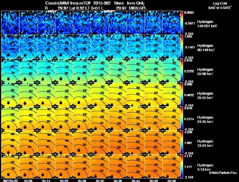Click the 1.087 colorbar midpoint value
This screenshot has height=182, width=239.
pyautogui.click(x=188, y=143)
